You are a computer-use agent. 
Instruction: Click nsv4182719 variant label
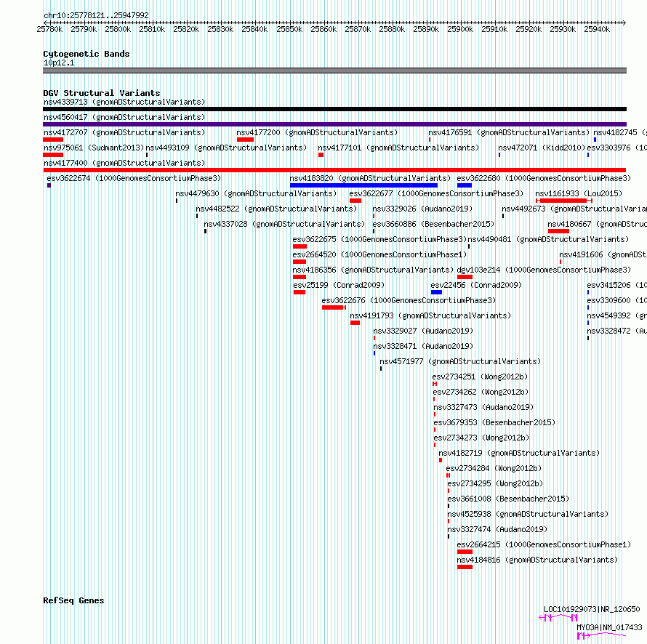pyautogui.click(x=519, y=453)
